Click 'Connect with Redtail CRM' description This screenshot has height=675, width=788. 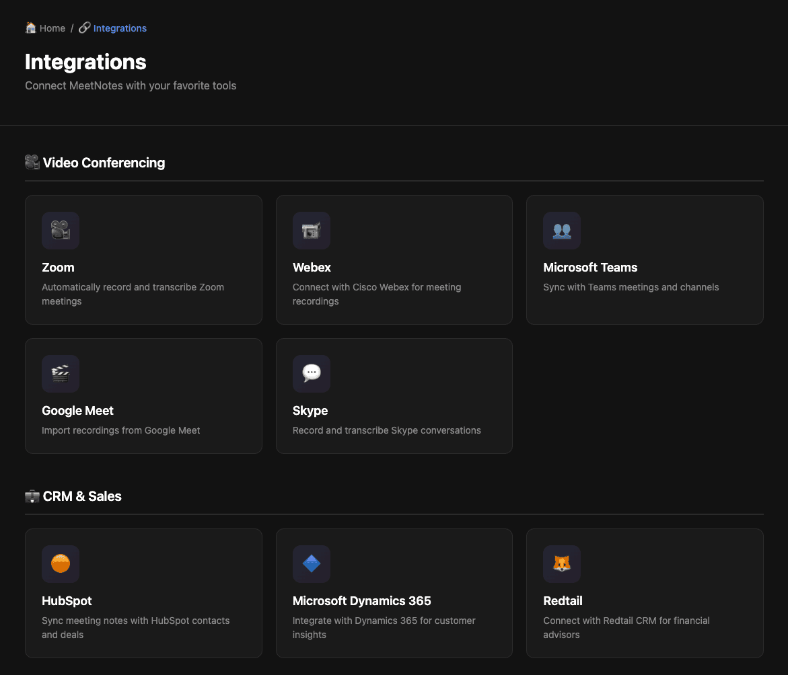[x=626, y=628]
